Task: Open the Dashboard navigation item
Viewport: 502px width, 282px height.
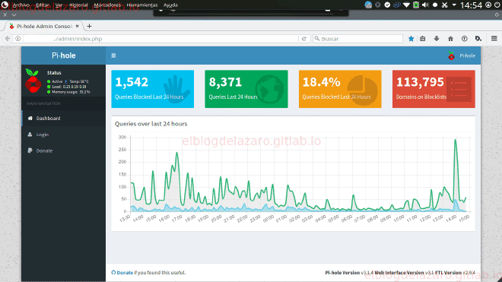Action: coord(63,118)
